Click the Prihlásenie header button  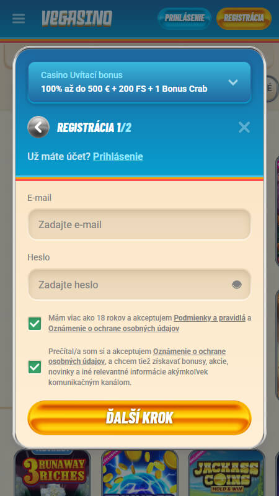click(184, 19)
